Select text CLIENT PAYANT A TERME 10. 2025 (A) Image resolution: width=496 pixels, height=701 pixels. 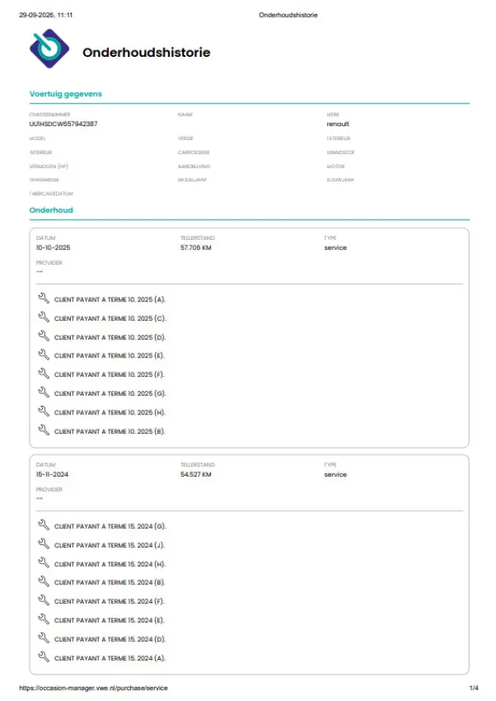pyautogui.click(x=110, y=300)
